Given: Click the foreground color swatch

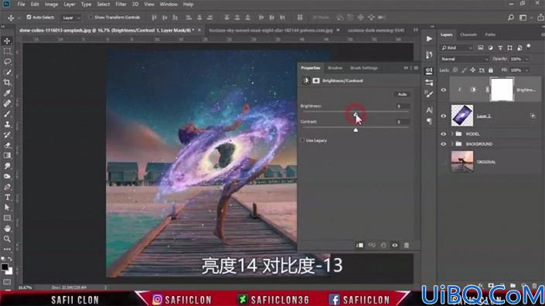Looking at the screenshot, I should (x=5, y=267).
